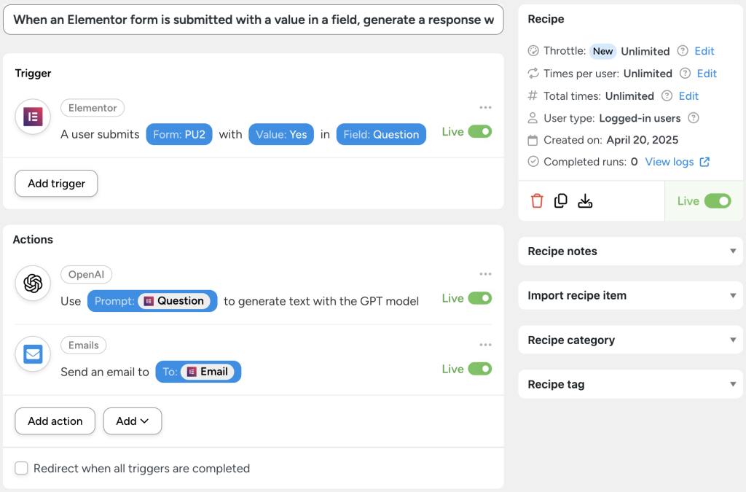
Task: Click the Add trigger button
Action: (55, 183)
